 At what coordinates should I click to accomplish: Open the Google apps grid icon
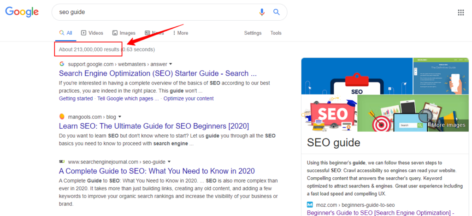460,12
